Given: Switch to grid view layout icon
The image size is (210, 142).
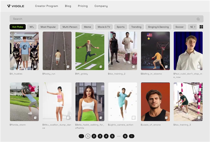Looking at the screenshot, I should point(201,27).
